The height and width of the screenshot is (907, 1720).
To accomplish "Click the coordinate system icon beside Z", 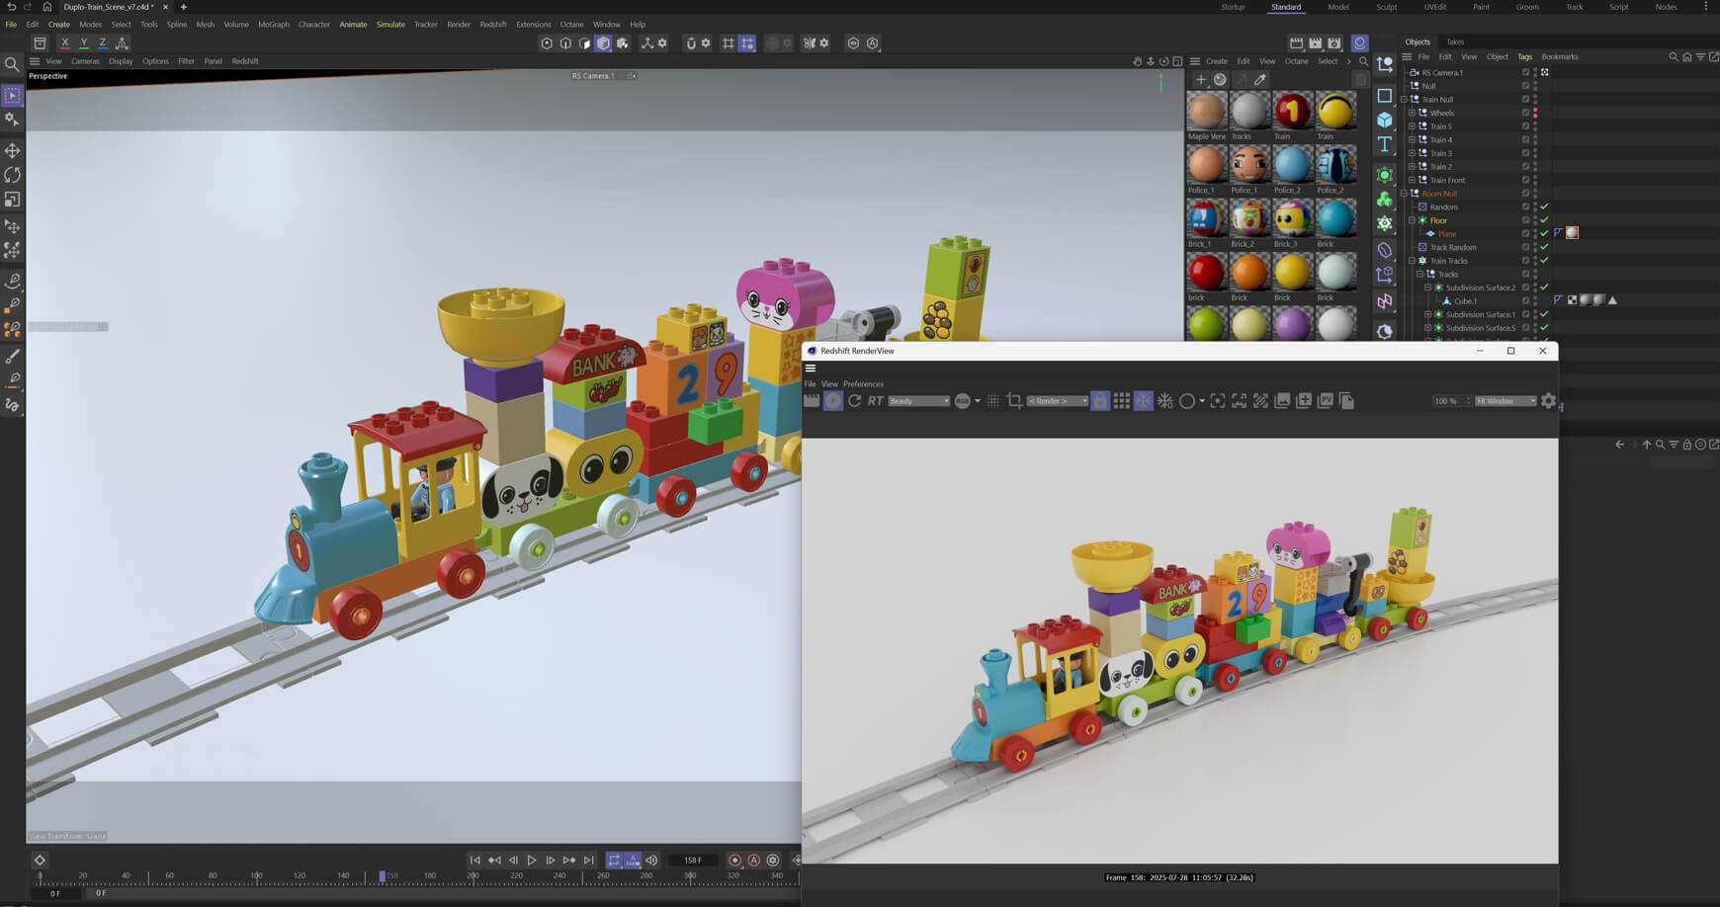I will point(122,43).
